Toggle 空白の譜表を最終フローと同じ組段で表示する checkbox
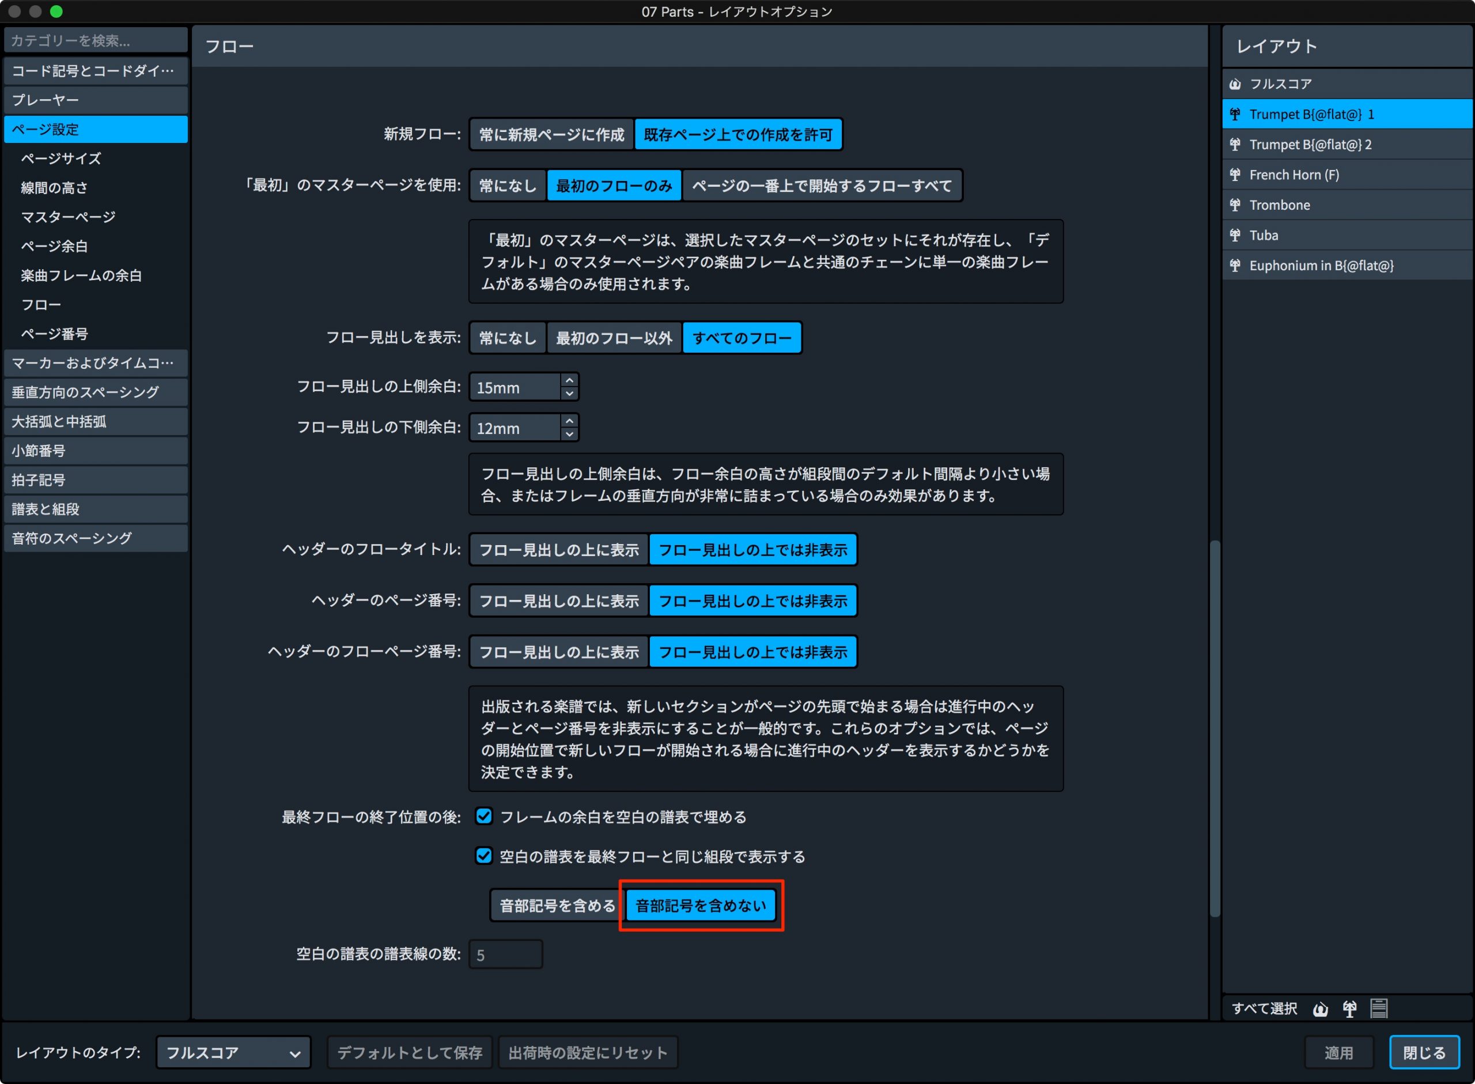 [484, 856]
